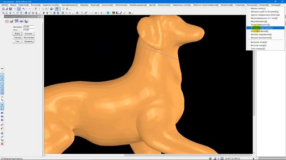Click the eyedropper brush icon beside gradient swatches
286x160 pixels.
coord(121,13)
